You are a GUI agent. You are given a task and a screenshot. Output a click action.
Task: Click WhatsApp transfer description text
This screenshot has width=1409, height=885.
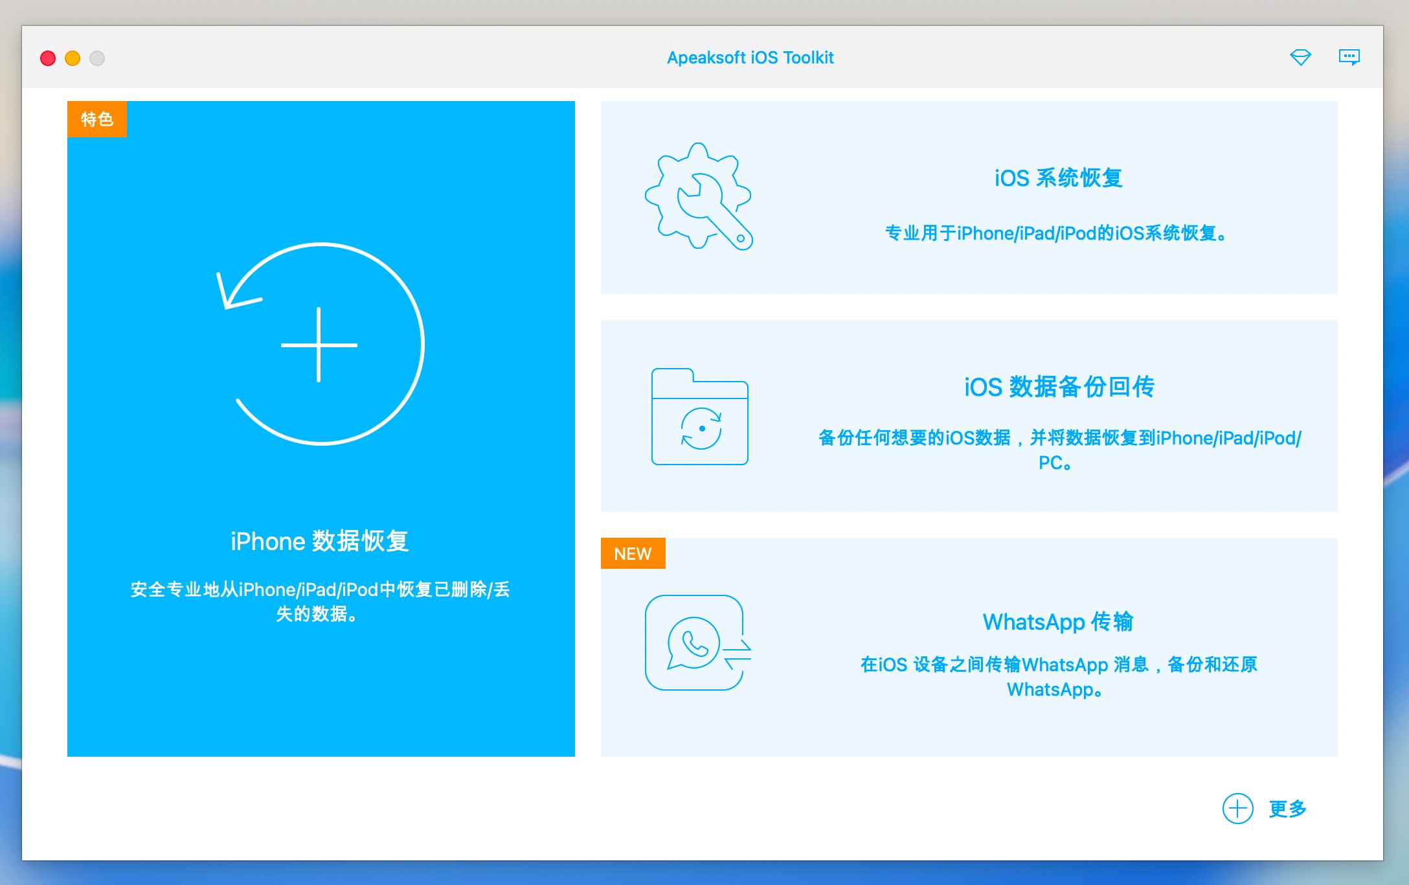click(x=1058, y=665)
